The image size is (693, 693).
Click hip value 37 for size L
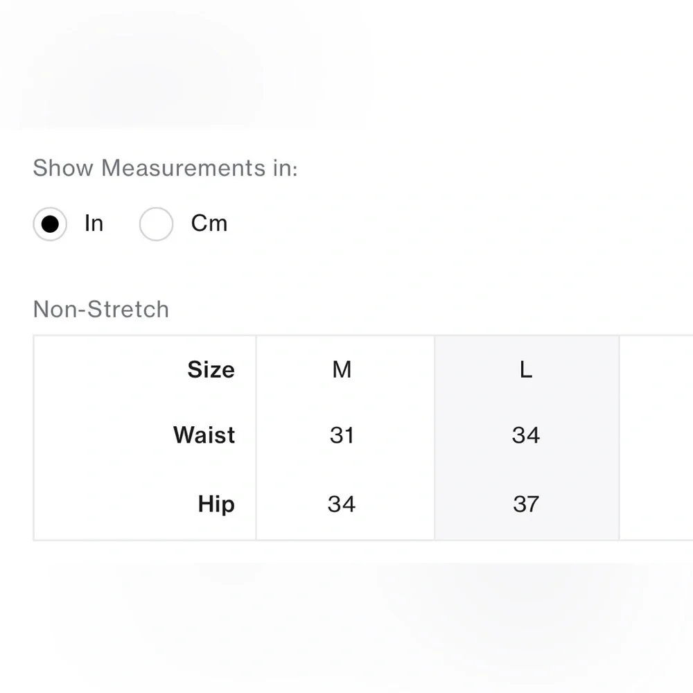tap(526, 504)
